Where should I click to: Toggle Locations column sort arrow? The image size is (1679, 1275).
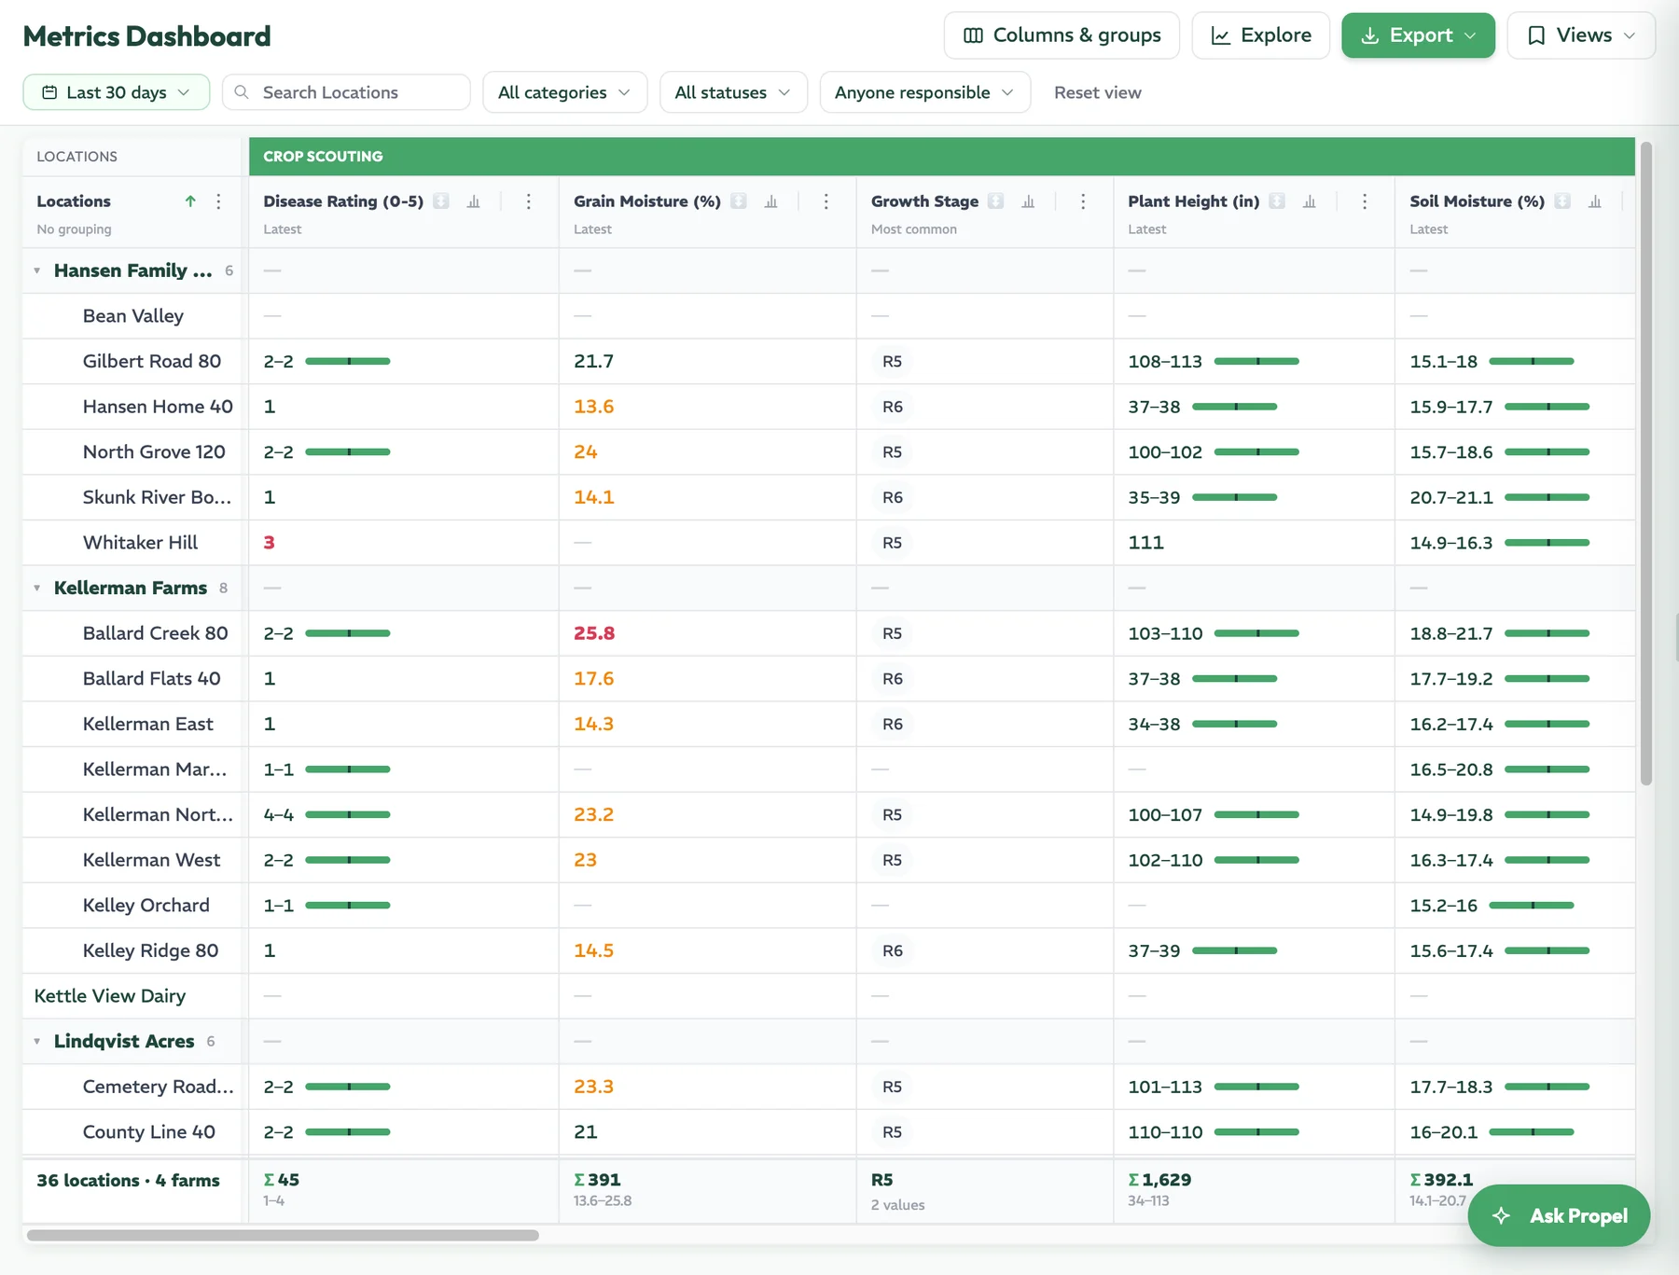(x=190, y=201)
